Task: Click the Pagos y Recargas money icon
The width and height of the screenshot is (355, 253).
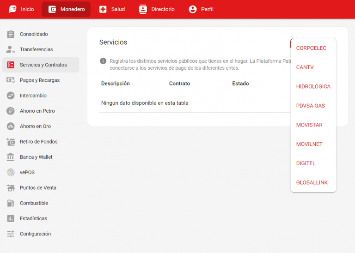Action: coord(11,80)
